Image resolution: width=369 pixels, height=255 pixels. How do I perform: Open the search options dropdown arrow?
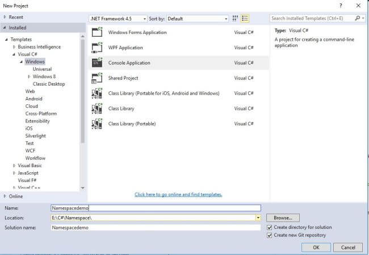point(363,18)
